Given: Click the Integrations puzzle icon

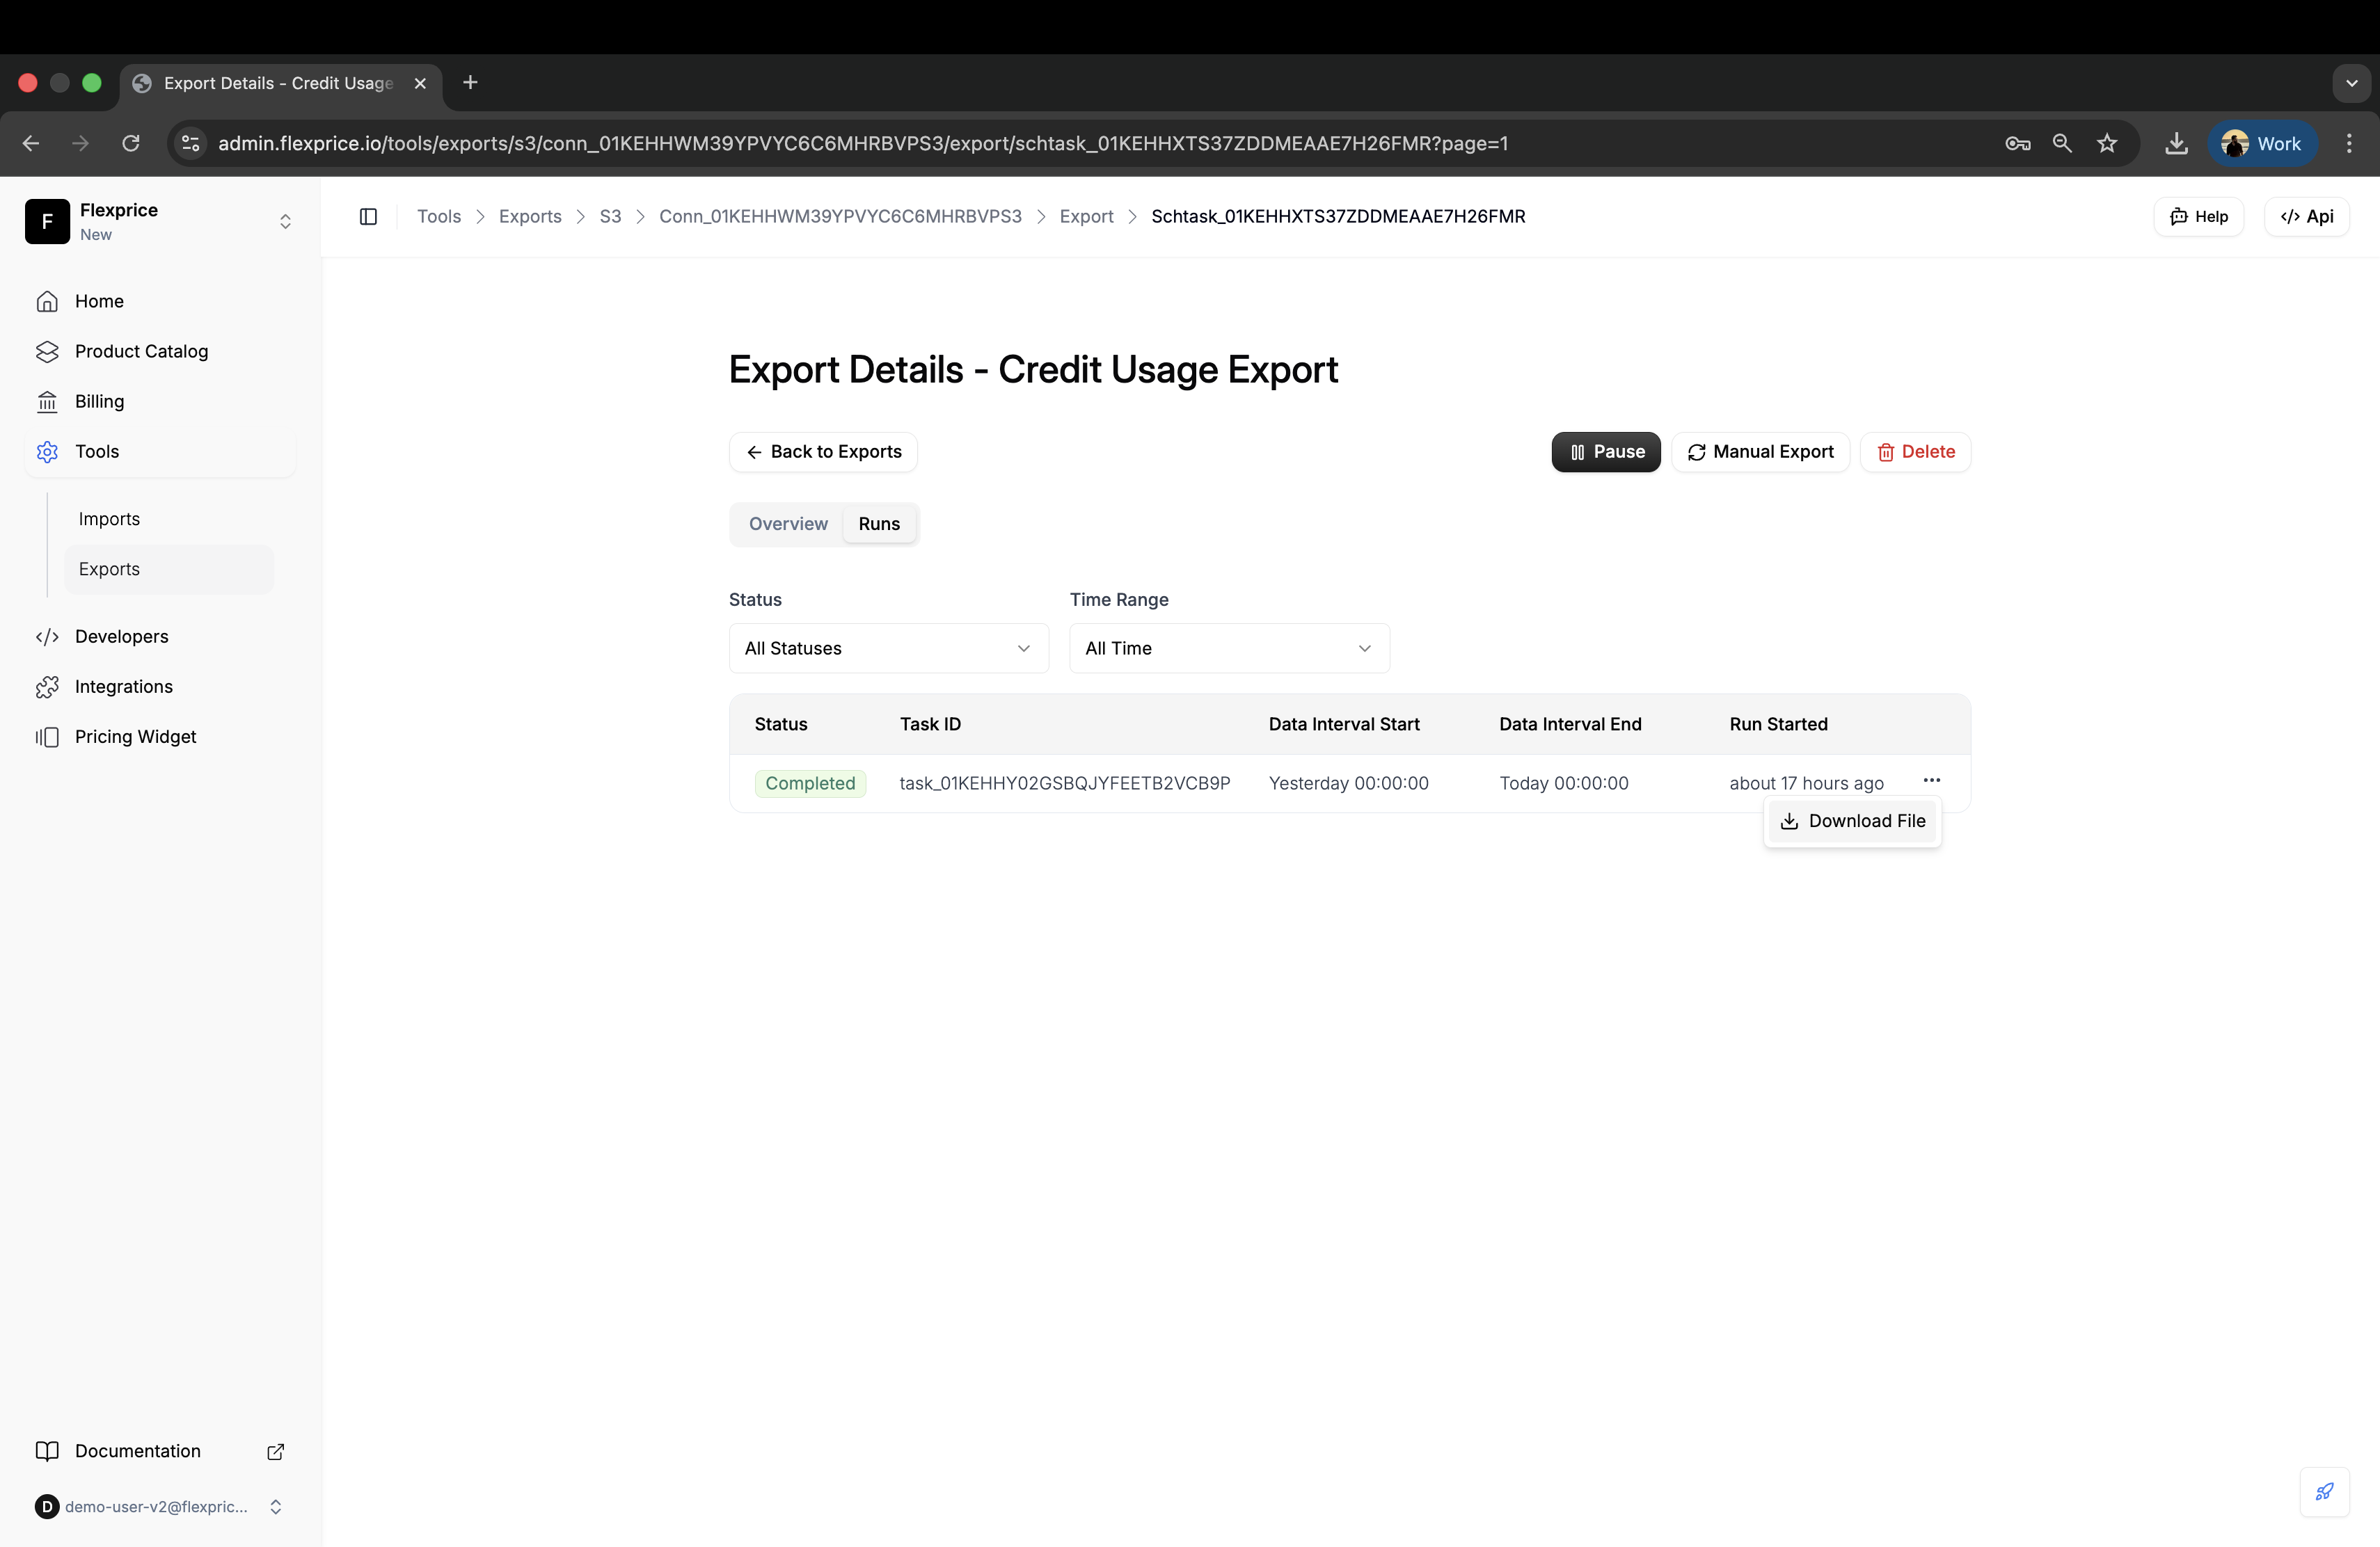Looking at the screenshot, I should point(47,687).
